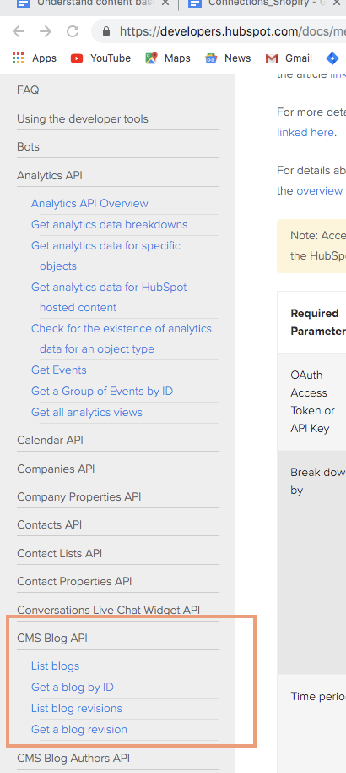This screenshot has width=346, height=773.
Task: Click the browser back arrow icon
Action: (19, 31)
